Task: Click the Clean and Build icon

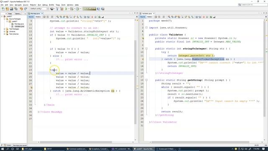Action: 62,9
